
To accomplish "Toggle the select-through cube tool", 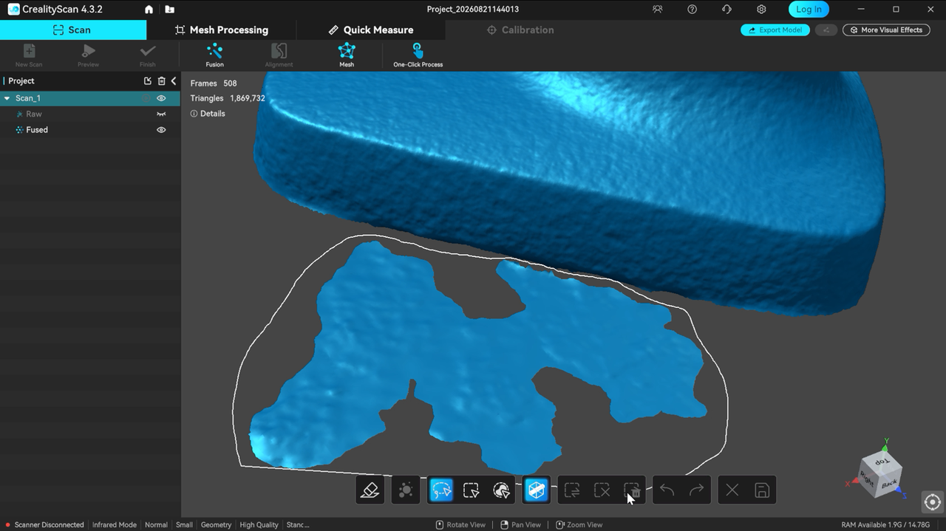I will click(537, 490).
